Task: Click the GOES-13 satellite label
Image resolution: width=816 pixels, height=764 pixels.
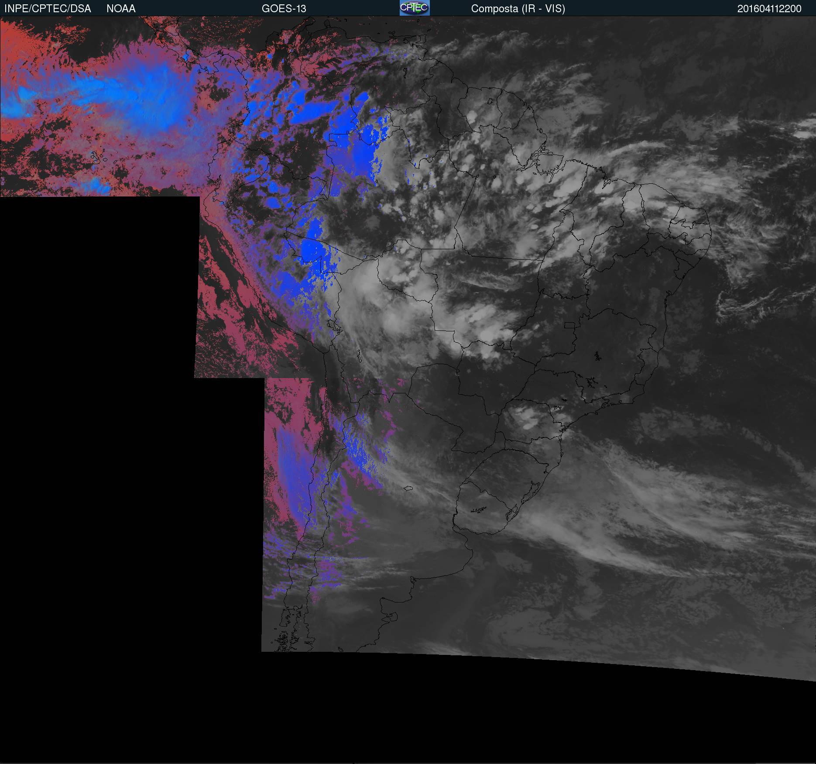Action: pos(284,9)
